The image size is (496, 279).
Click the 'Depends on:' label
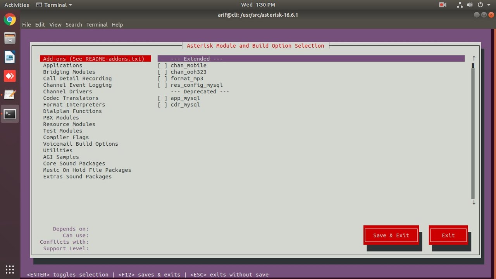[71, 229]
